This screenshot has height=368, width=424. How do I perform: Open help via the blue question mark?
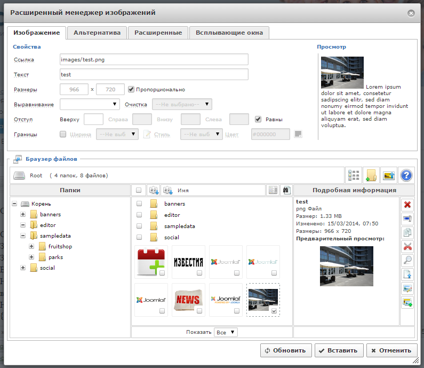pos(406,176)
